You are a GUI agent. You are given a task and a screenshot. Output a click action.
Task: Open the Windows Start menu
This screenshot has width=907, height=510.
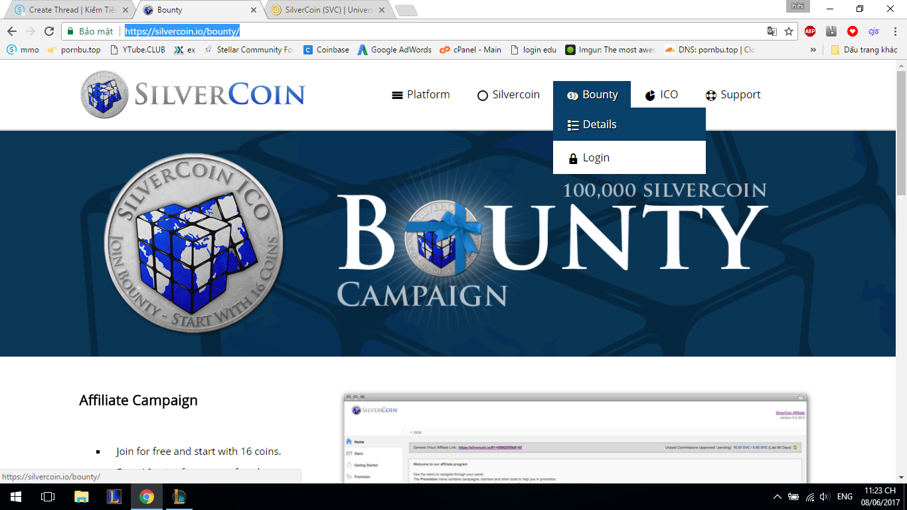coord(16,497)
